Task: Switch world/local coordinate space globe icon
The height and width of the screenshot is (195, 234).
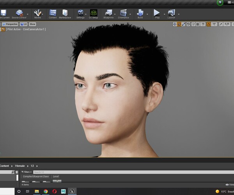Action: (188, 24)
